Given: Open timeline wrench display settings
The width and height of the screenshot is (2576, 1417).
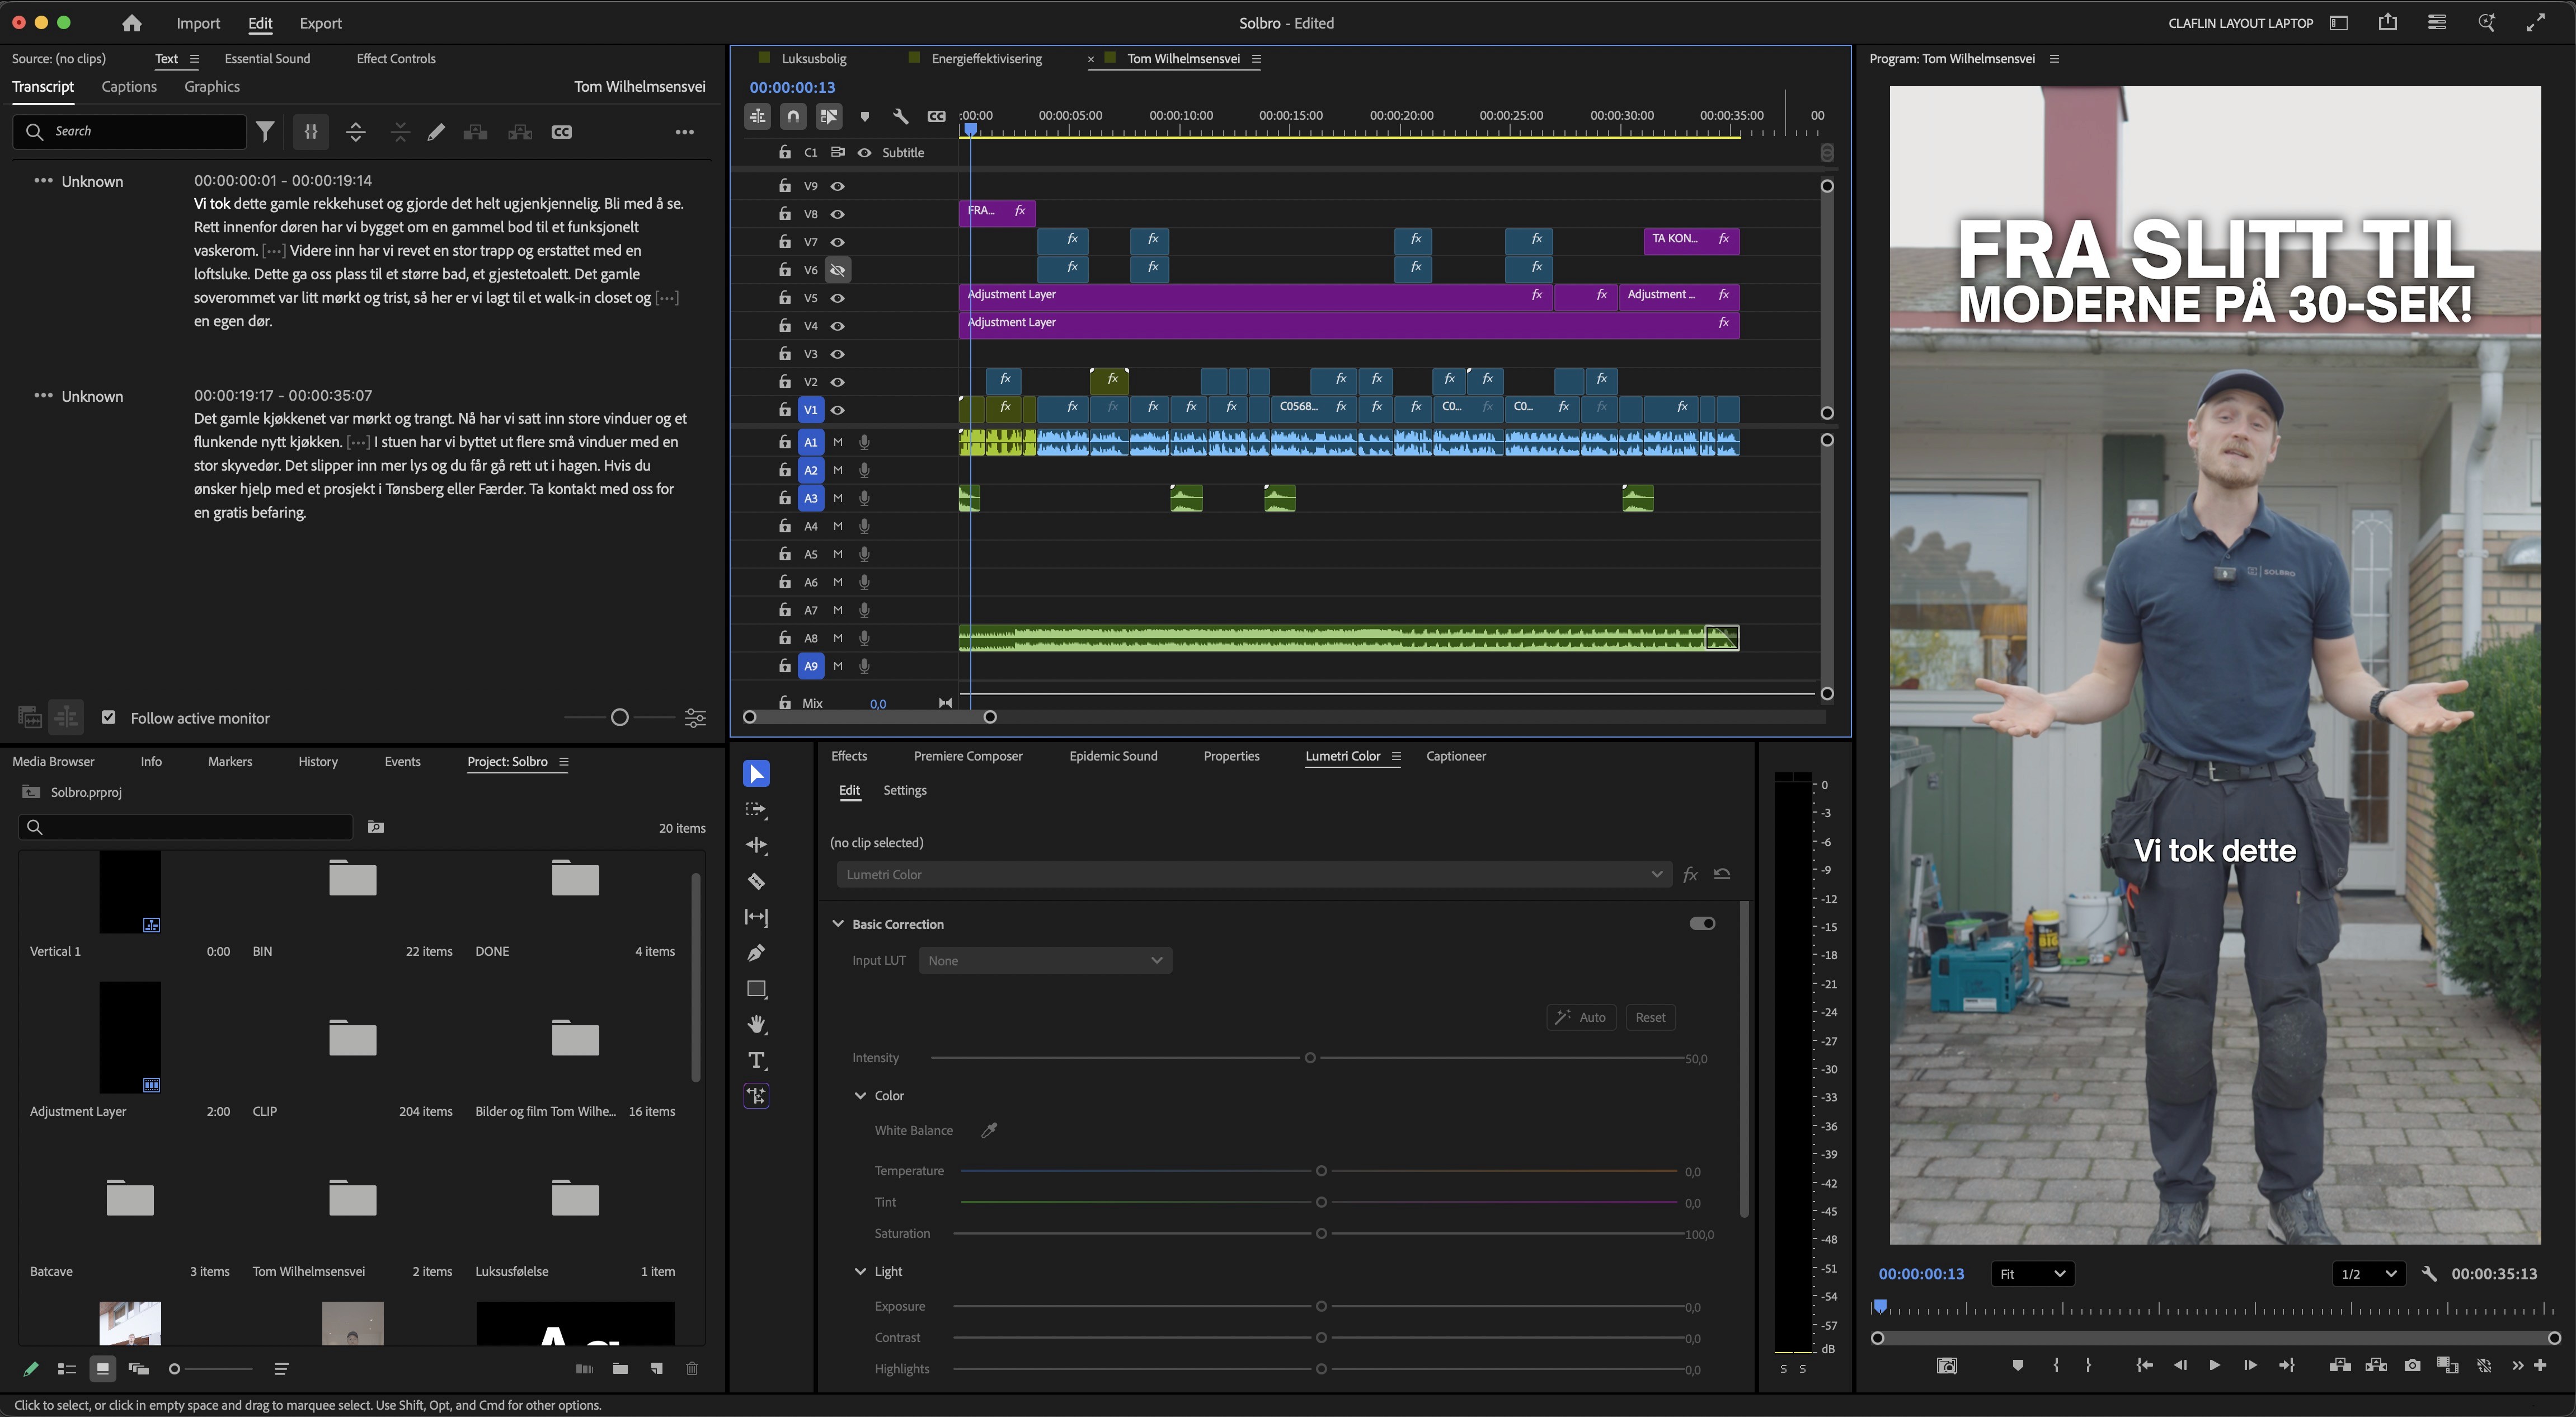Looking at the screenshot, I should 900,116.
